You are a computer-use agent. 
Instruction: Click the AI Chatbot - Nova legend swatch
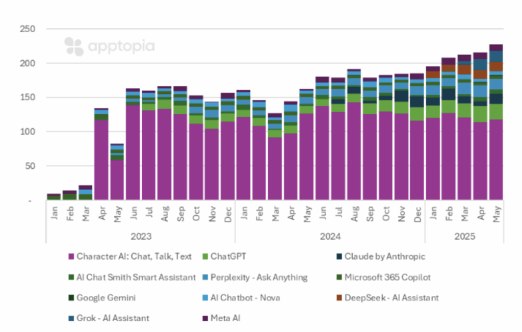(x=205, y=298)
